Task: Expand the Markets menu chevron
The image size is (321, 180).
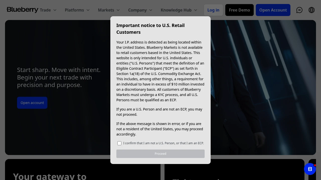Action: click(x=118, y=10)
